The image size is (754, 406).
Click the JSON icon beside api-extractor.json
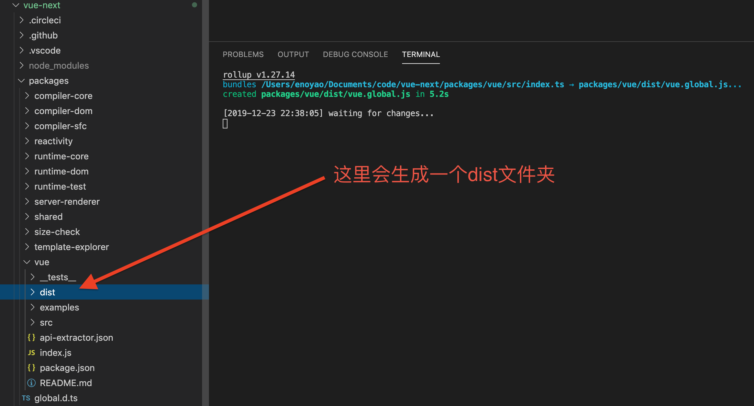tap(31, 338)
